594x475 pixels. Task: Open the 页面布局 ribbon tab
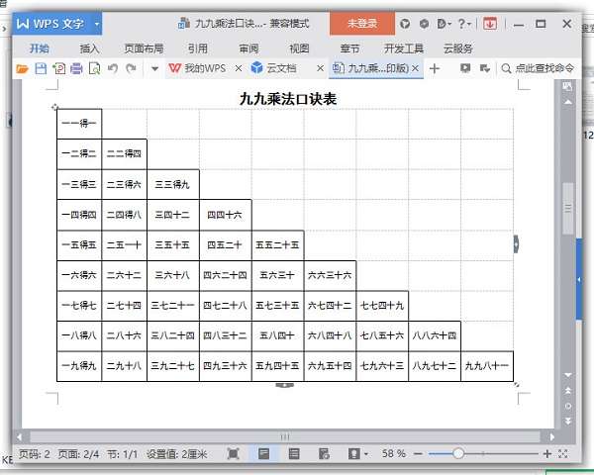click(144, 48)
